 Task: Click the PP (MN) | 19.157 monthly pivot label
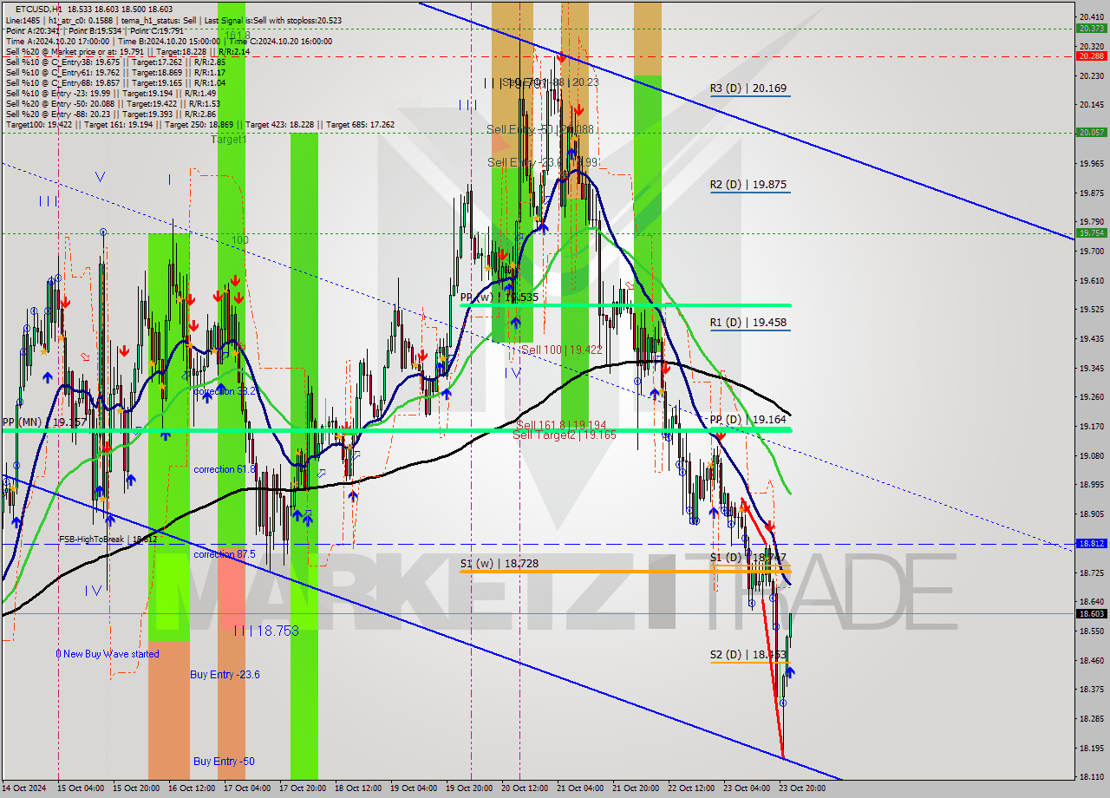44,422
